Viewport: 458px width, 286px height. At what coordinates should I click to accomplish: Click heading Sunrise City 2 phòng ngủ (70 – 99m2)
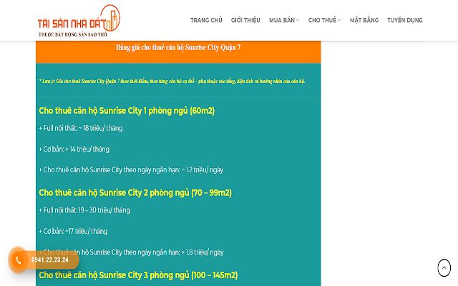135,193
